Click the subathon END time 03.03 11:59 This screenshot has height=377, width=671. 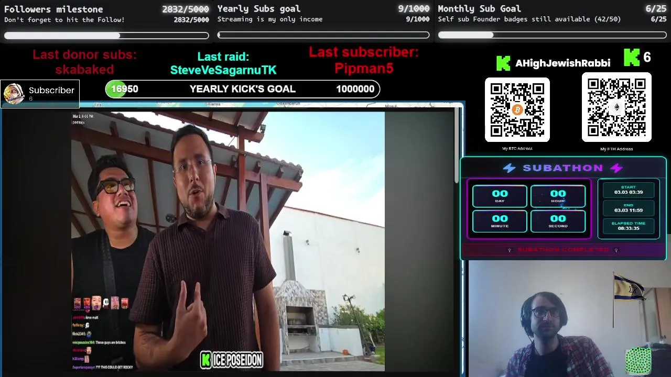[x=629, y=210]
